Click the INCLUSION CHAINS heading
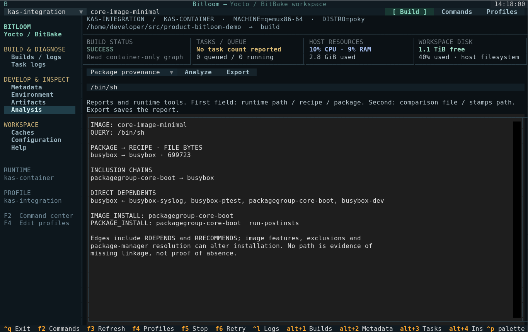The image size is (528, 332). pyautogui.click(x=121, y=170)
